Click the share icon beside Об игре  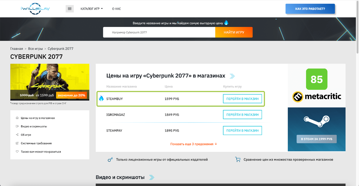[17, 135]
